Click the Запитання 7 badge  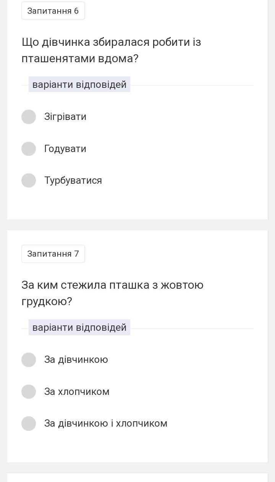click(53, 254)
